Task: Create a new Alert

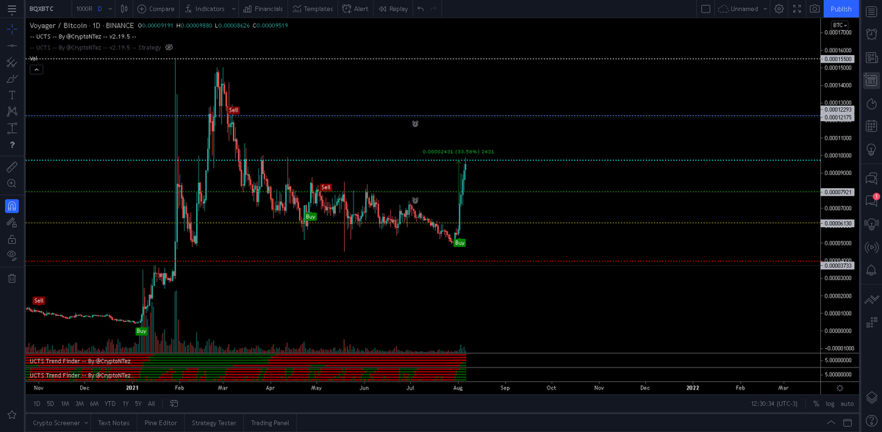Action: 356,9
